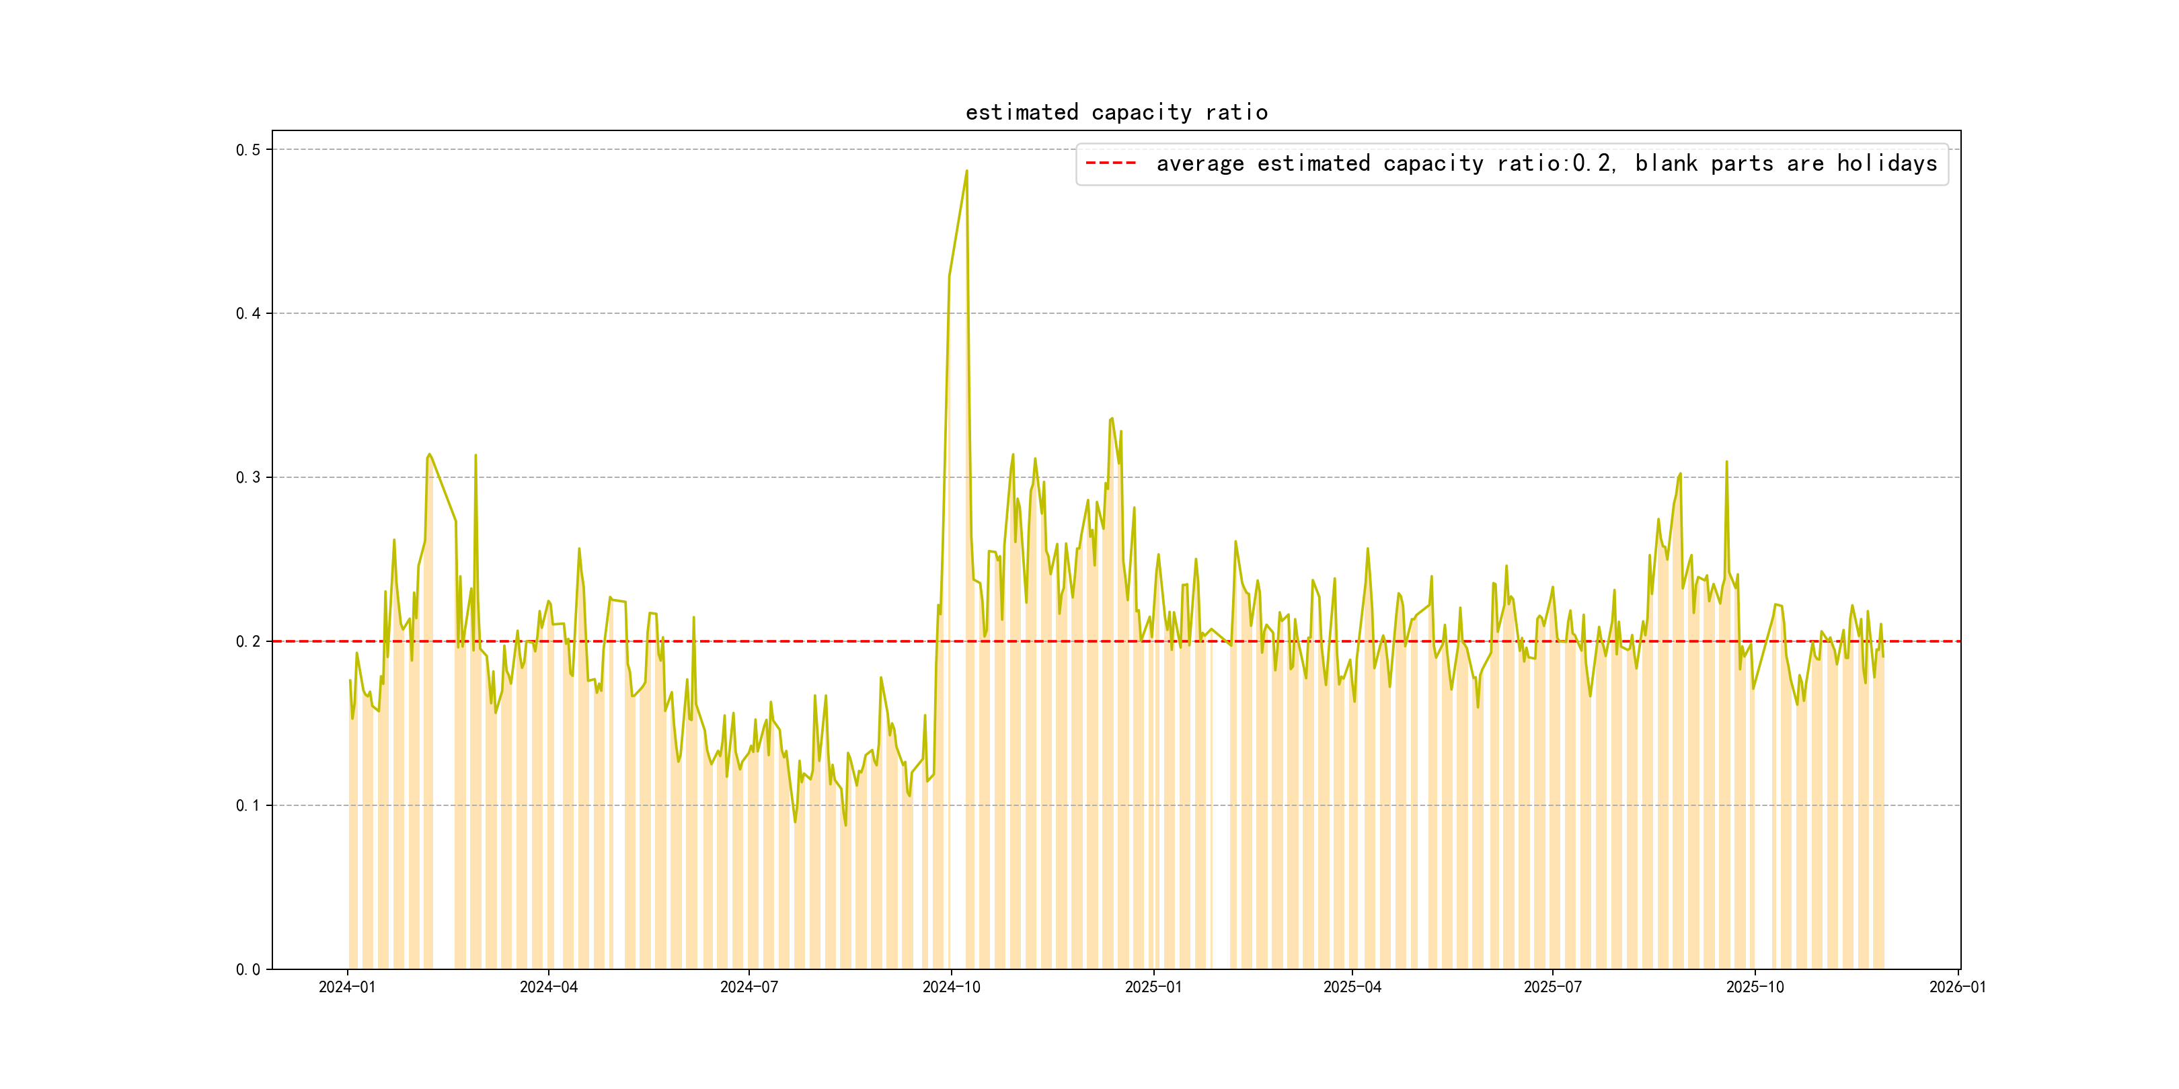Viewport: 2179px width, 1089px height.
Task: Click the 2024-04 x-axis label
Action: [548, 987]
